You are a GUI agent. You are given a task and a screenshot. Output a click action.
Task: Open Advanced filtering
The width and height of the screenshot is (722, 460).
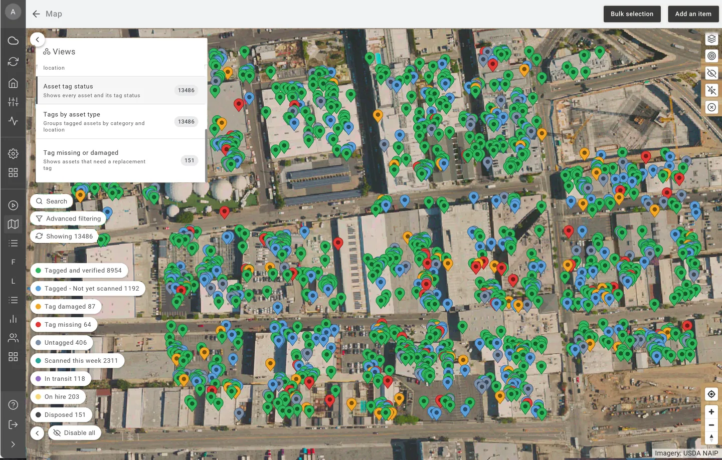coord(68,219)
